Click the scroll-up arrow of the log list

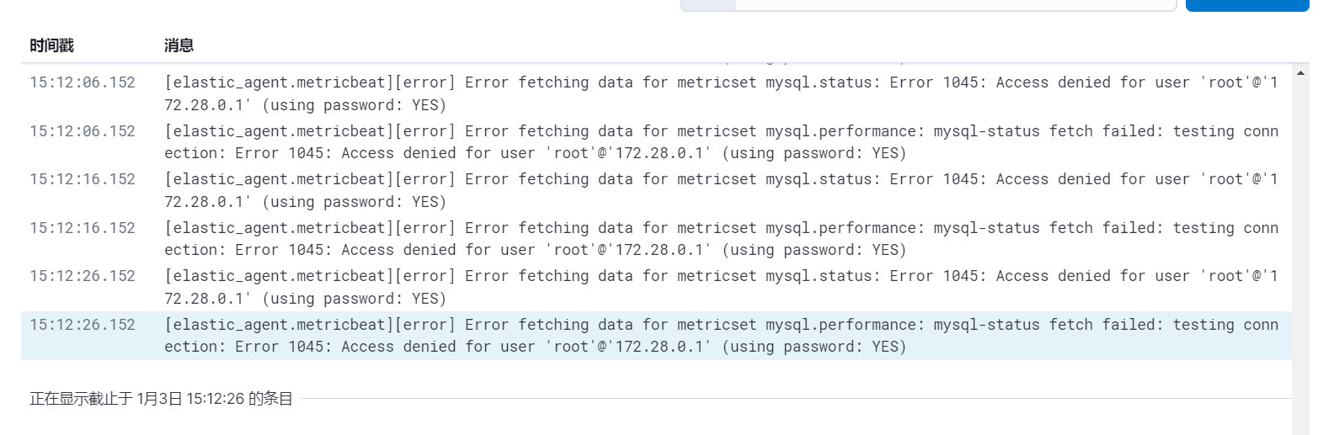point(1300,74)
